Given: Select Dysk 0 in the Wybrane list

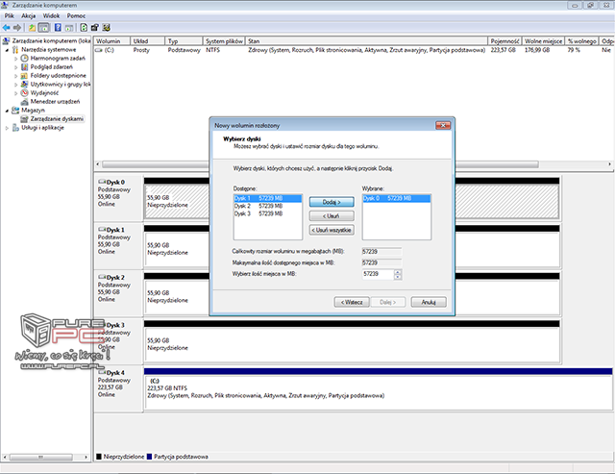Looking at the screenshot, I should [397, 198].
